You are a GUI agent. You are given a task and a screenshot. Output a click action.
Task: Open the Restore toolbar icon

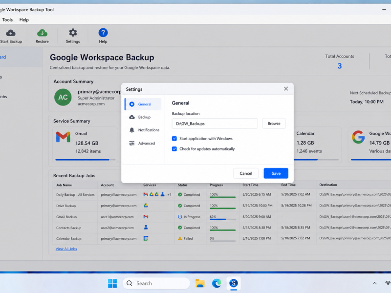[x=42, y=33]
